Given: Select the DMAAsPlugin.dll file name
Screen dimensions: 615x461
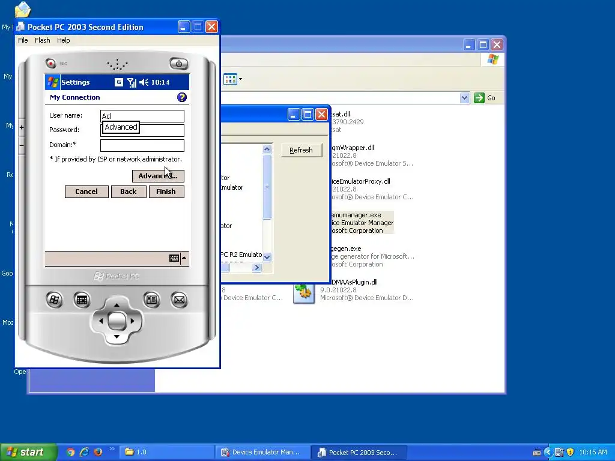Looking at the screenshot, I should coord(354,282).
